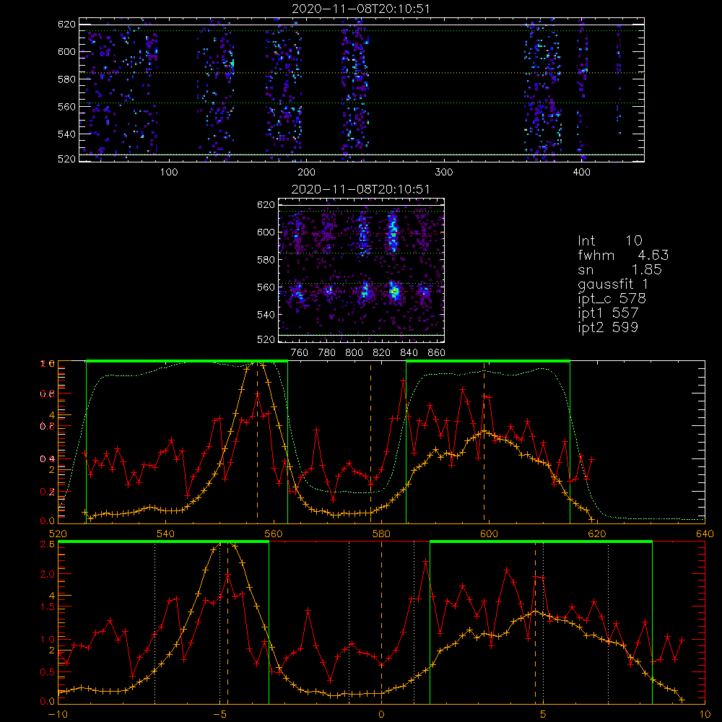Click x-axis label 860 on middle plot
Screen dimensions: 722x722
point(437,353)
